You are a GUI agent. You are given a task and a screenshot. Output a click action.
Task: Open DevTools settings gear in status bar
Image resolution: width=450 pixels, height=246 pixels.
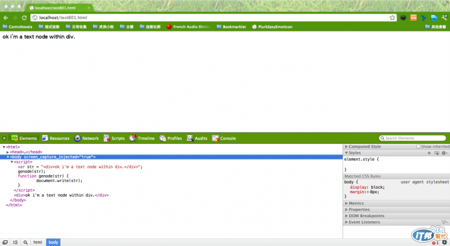(444, 243)
